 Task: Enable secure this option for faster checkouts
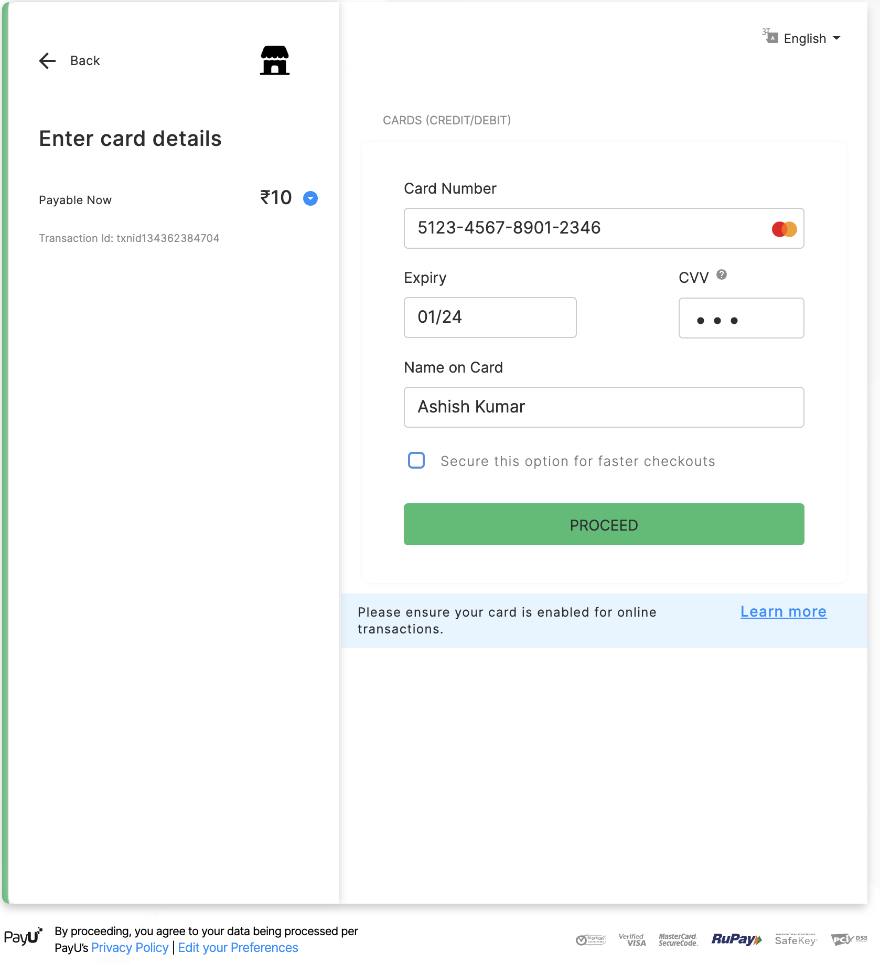[x=416, y=460]
